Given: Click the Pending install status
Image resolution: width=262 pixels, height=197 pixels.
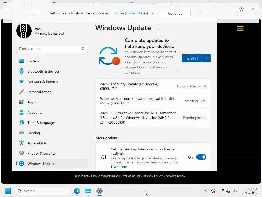Looking at the screenshot, I should [195, 118].
